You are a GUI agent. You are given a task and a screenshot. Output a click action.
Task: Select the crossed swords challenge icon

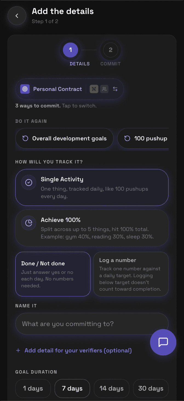(94, 89)
